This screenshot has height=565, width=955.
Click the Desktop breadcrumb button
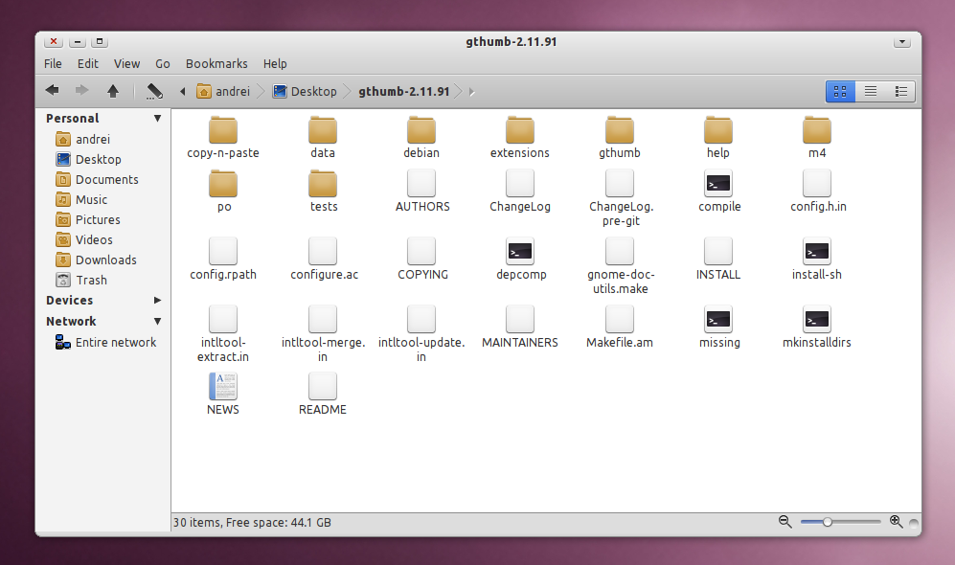coord(306,91)
